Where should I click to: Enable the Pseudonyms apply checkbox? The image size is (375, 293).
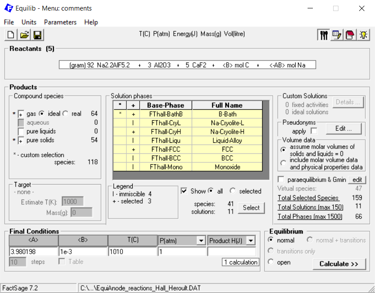pyautogui.click(x=314, y=131)
